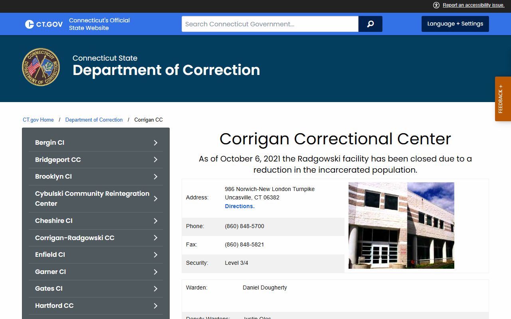Click the Uncasville, CT 06382 address line

click(x=252, y=197)
